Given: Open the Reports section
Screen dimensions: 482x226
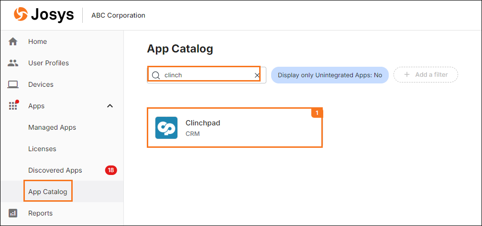Looking at the screenshot, I should point(40,213).
